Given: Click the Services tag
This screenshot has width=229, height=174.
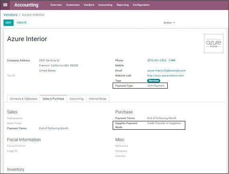Looking at the screenshot, I should 154,81.
